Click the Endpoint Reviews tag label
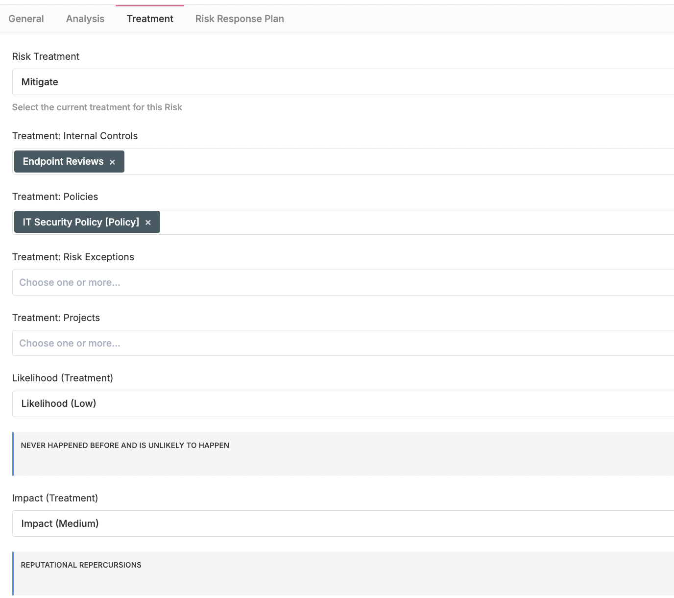This screenshot has width=674, height=598. click(x=63, y=162)
